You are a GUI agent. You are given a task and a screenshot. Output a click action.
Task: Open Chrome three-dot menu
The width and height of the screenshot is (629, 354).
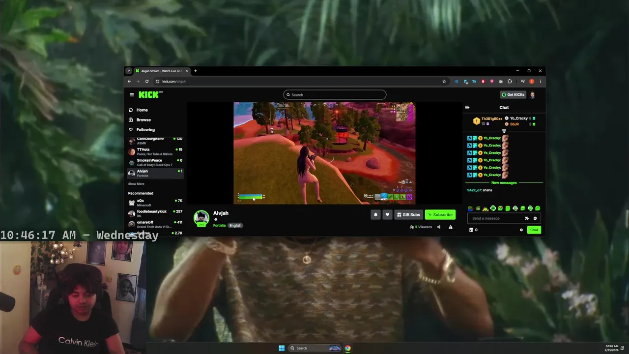click(541, 82)
